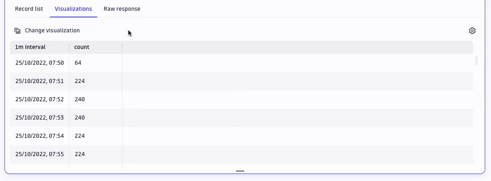491x181 pixels.
Task: Click the count value 64
Action: coord(78,63)
